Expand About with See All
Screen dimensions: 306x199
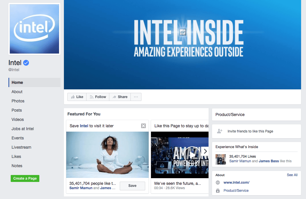click(292, 175)
